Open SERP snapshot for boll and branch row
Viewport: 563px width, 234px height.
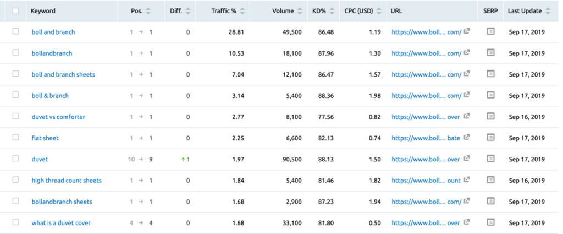point(490,31)
